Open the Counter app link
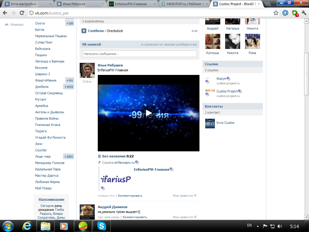This screenshot has height=232, width=309. [x=41, y=150]
